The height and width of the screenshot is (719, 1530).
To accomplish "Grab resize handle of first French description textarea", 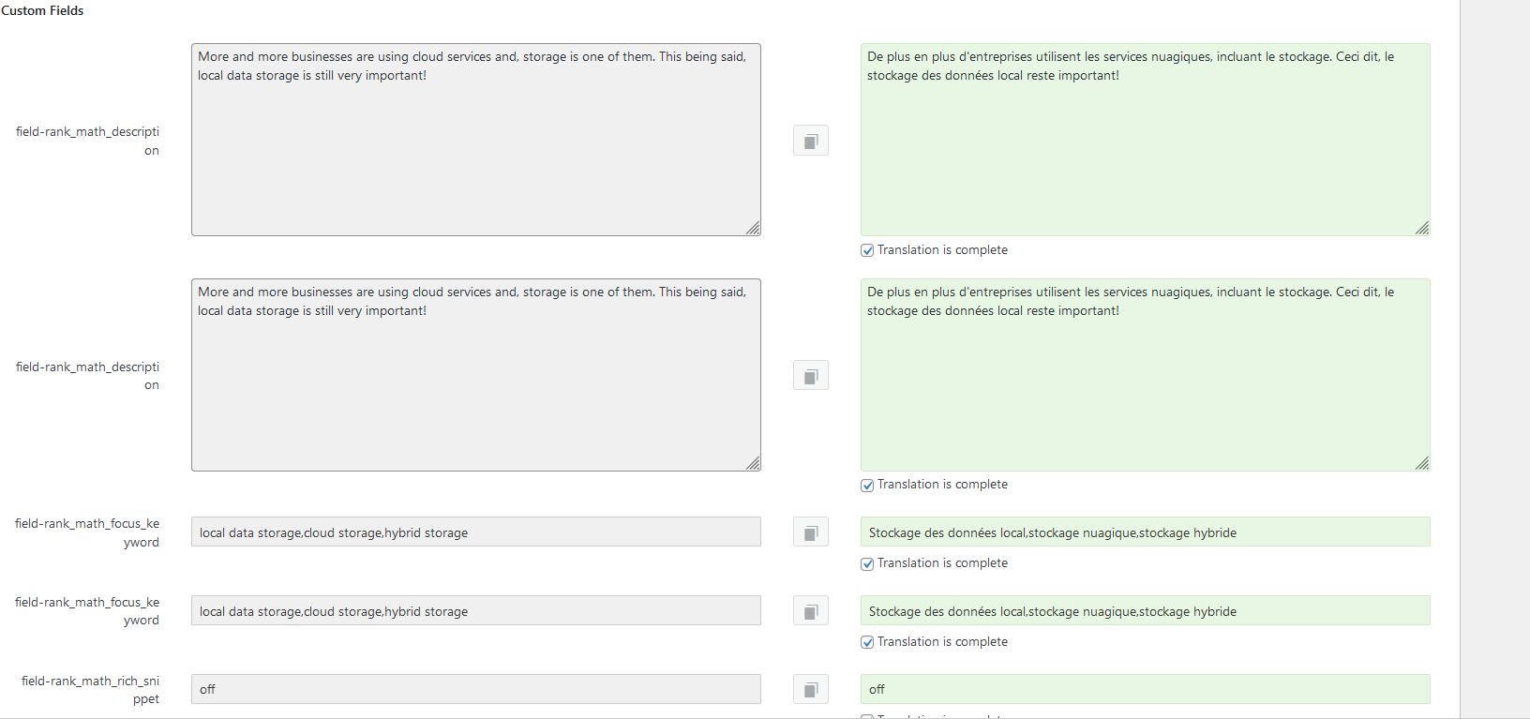I will (1422, 228).
